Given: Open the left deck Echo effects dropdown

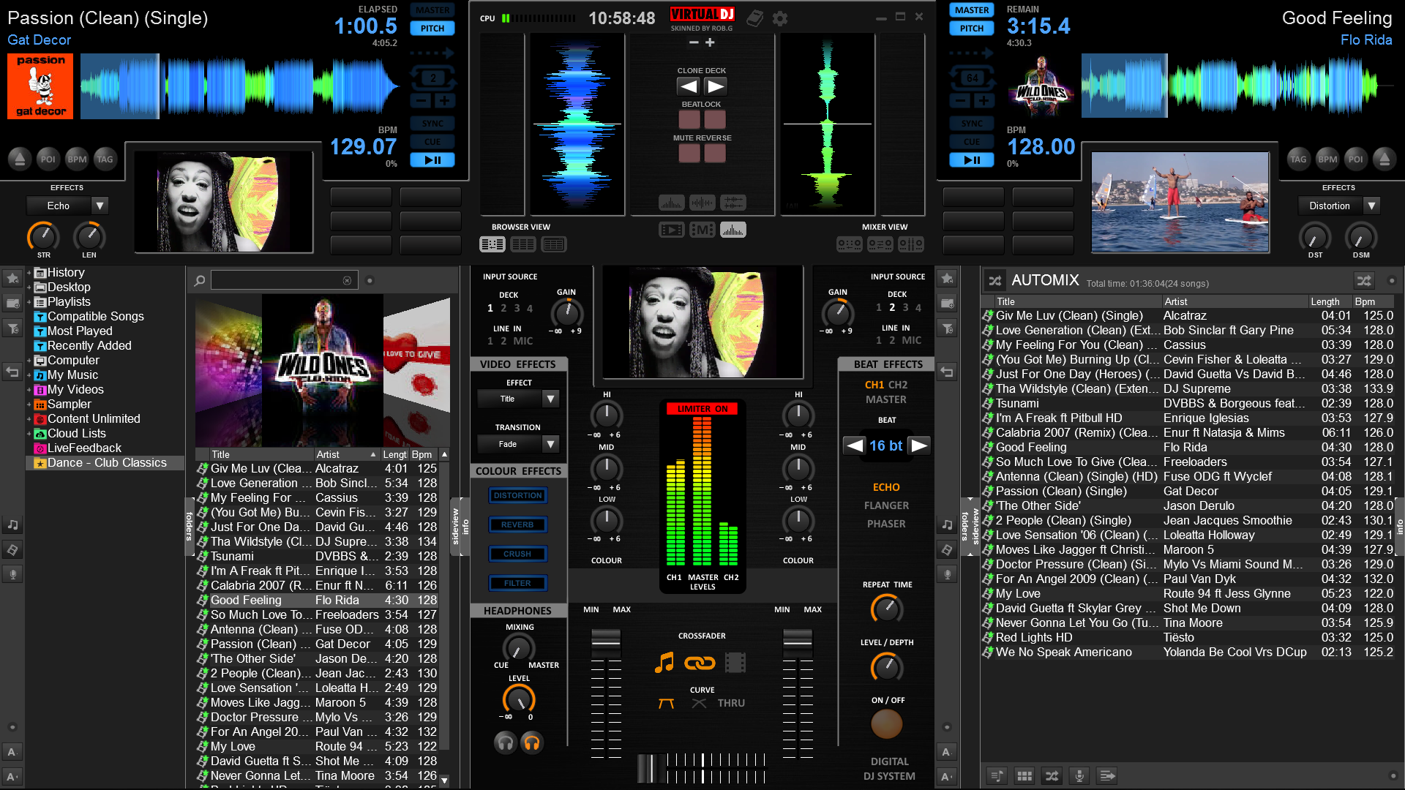Looking at the screenshot, I should pos(100,206).
